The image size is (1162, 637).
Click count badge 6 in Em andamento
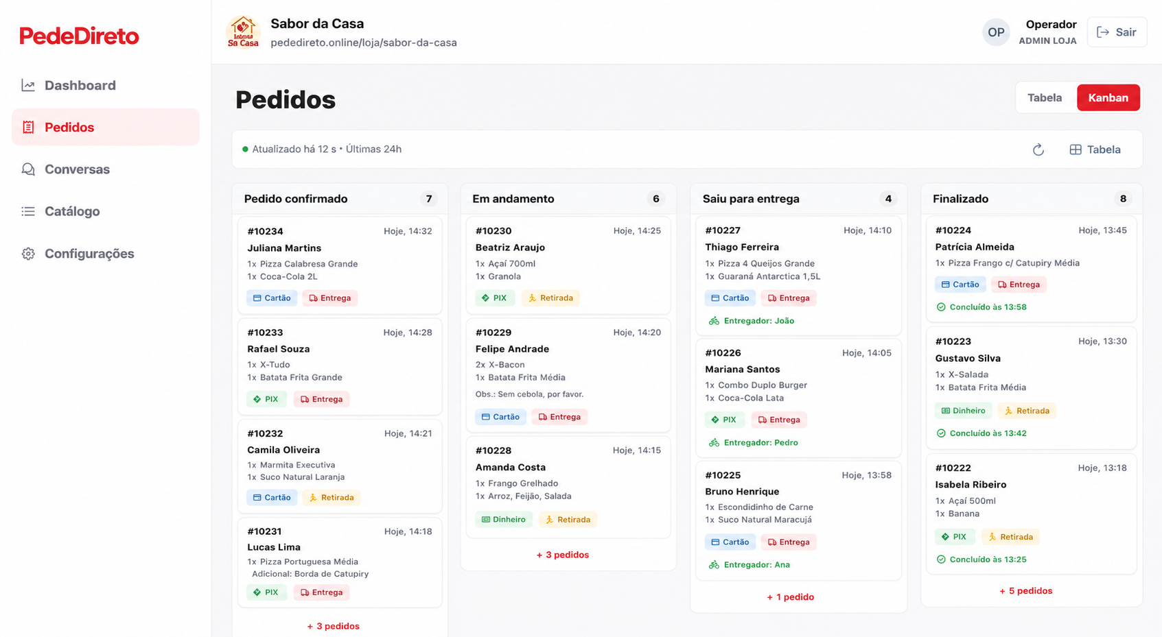click(x=656, y=199)
